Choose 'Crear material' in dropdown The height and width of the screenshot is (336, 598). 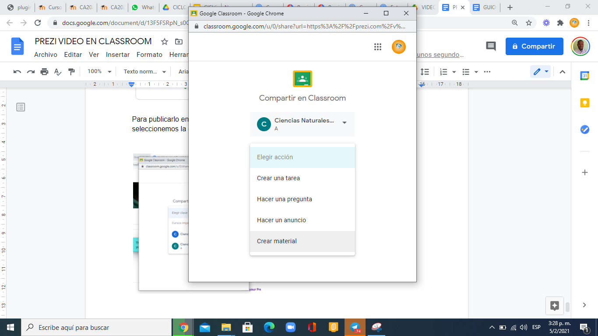[x=302, y=241]
